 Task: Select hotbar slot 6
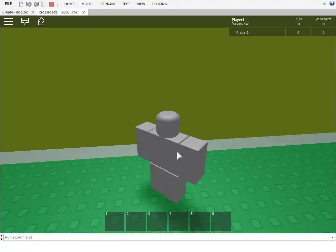tap(221, 221)
